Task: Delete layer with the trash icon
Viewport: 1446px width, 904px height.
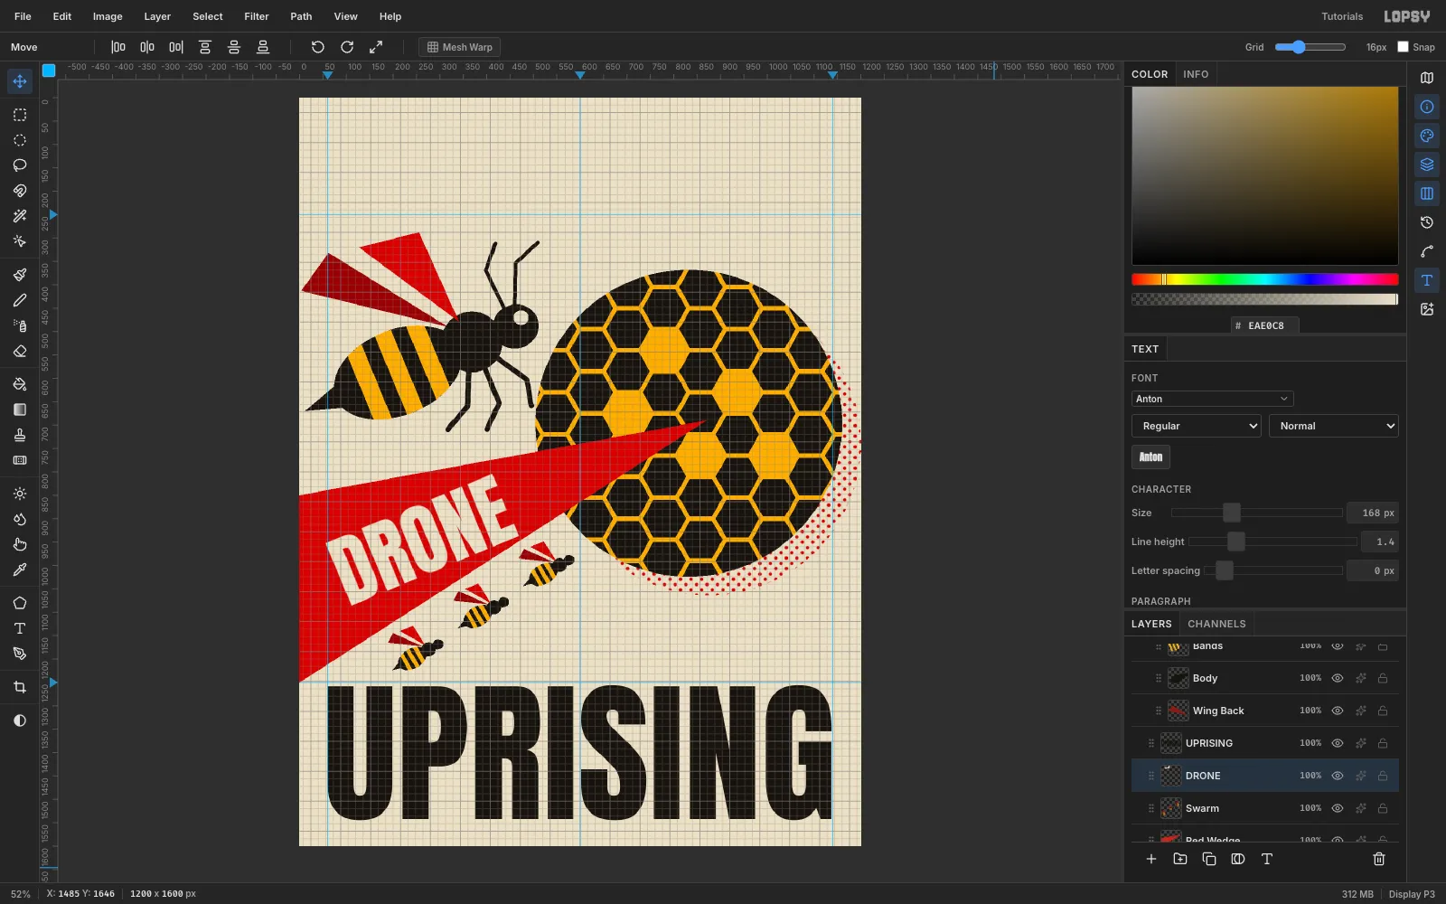Action: (x=1379, y=859)
